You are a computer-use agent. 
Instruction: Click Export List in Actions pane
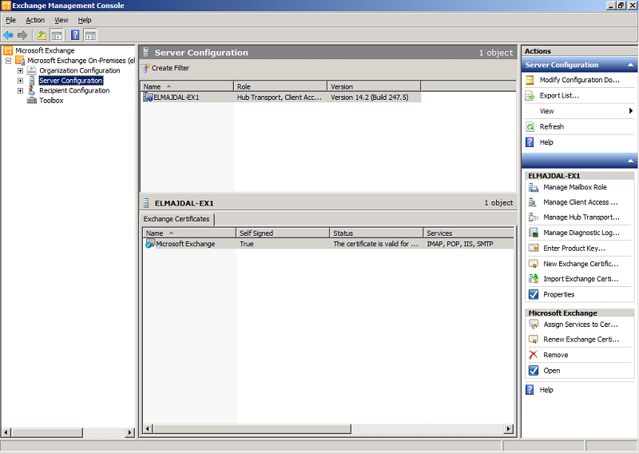pyautogui.click(x=559, y=96)
